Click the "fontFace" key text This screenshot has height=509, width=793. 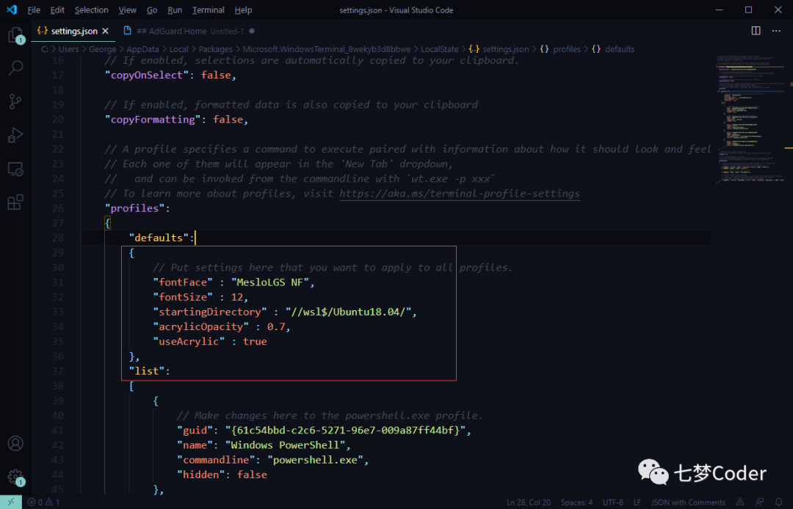183,282
